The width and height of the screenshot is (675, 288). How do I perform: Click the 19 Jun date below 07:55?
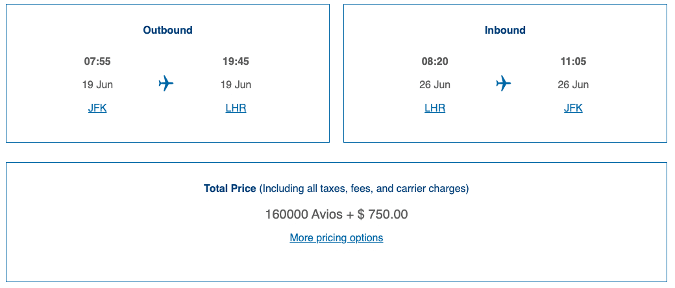point(97,85)
